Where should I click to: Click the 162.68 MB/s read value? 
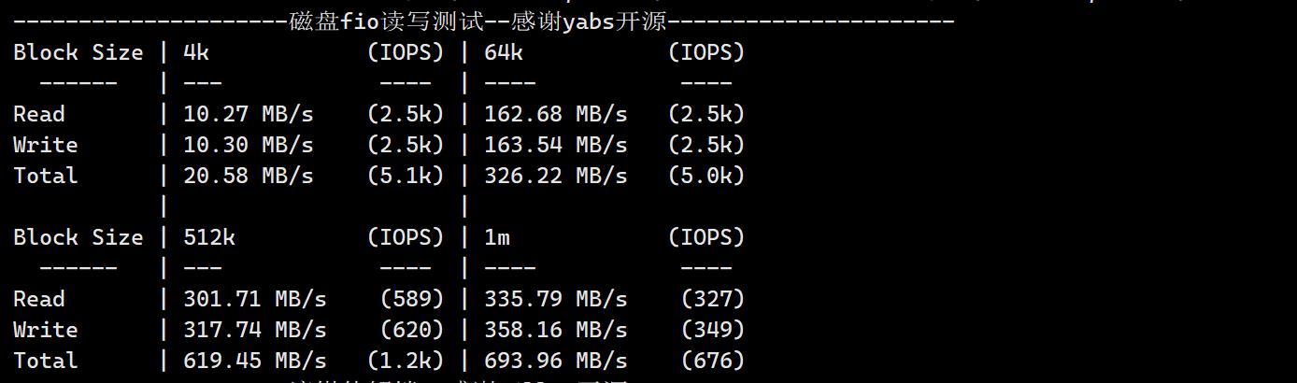click(555, 114)
